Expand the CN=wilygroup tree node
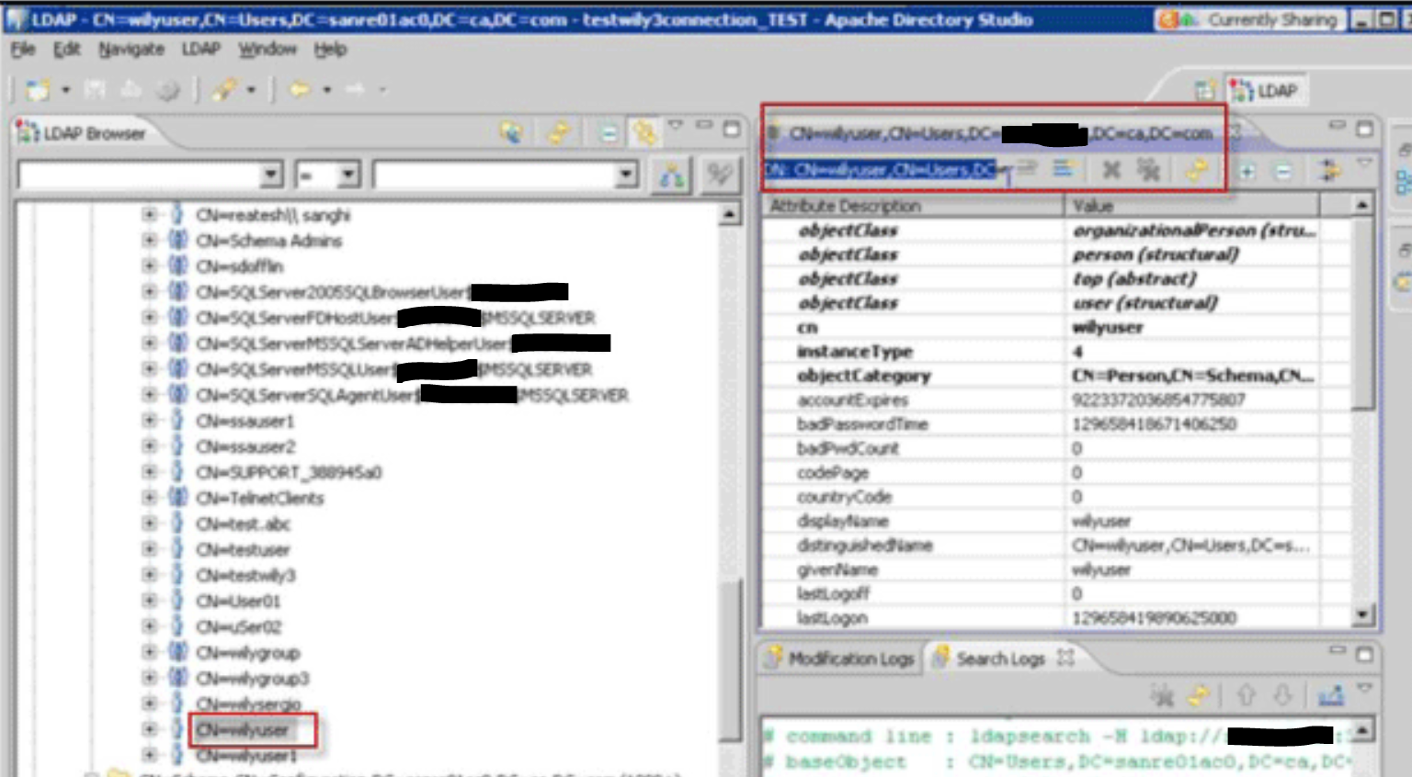 (x=149, y=652)
